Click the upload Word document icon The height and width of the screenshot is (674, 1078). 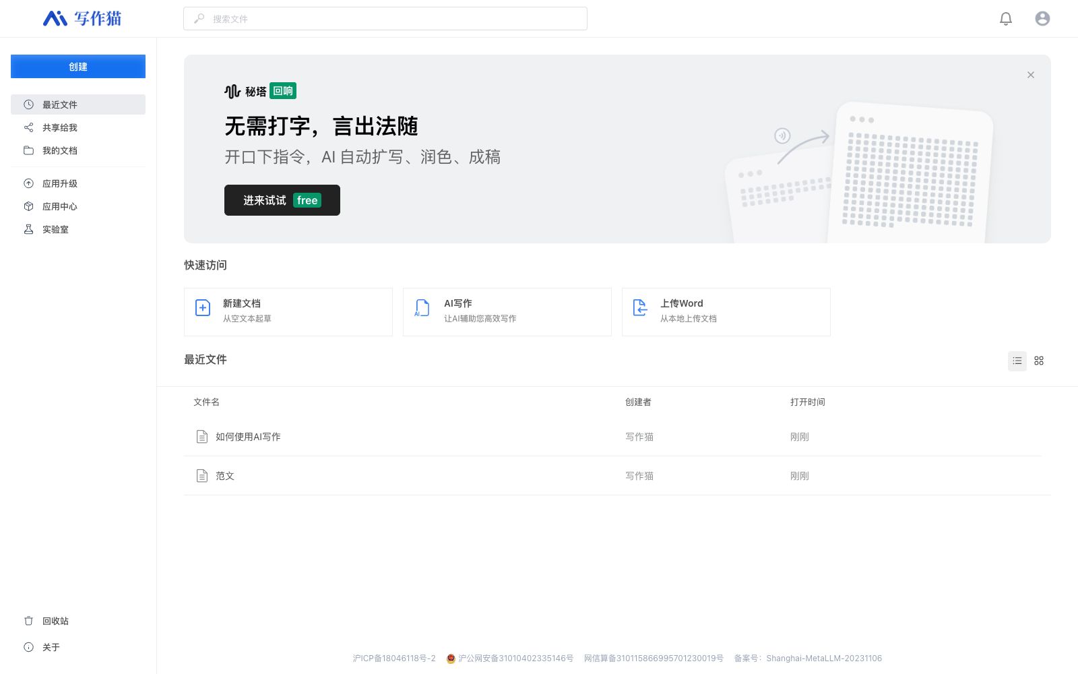point(640,308)
